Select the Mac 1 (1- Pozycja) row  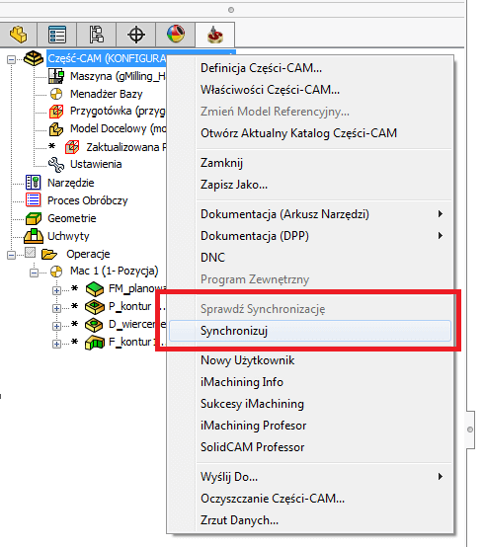click(x=115, y=271)
